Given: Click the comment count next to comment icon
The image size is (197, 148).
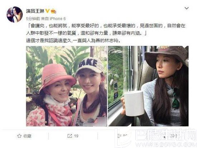Looking at the screenshot, I should click(x=125, y=136).
